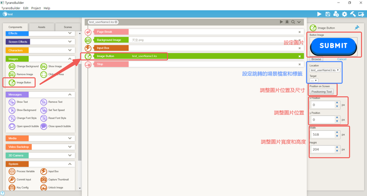Screen dimensions: 367x196
Task: Add a Show Background message component
Action: pyautogui.click(x=22, y=110)
